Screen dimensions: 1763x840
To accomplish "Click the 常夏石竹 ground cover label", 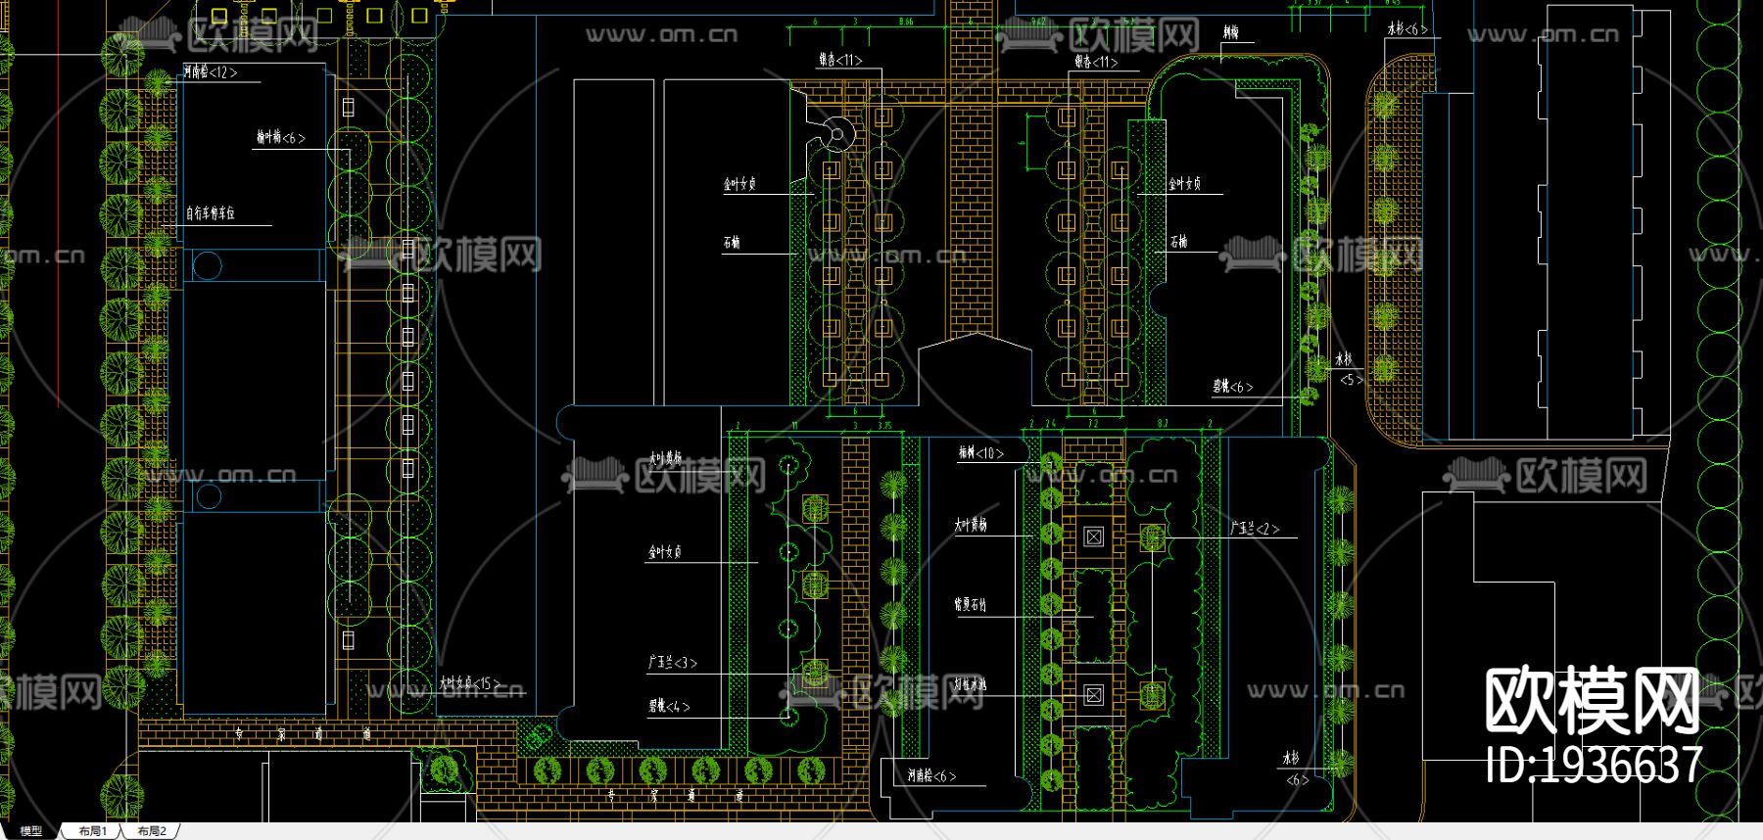I will (971, 605).
